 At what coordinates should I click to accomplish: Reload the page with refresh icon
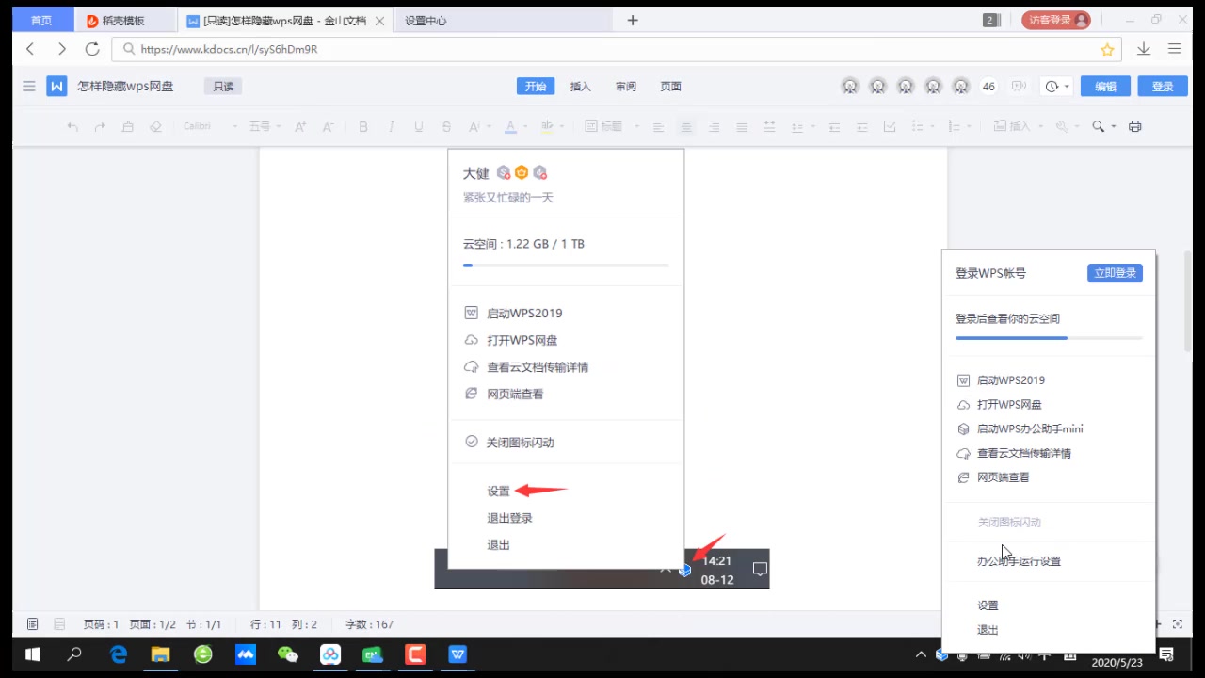[x=92, y=49]
